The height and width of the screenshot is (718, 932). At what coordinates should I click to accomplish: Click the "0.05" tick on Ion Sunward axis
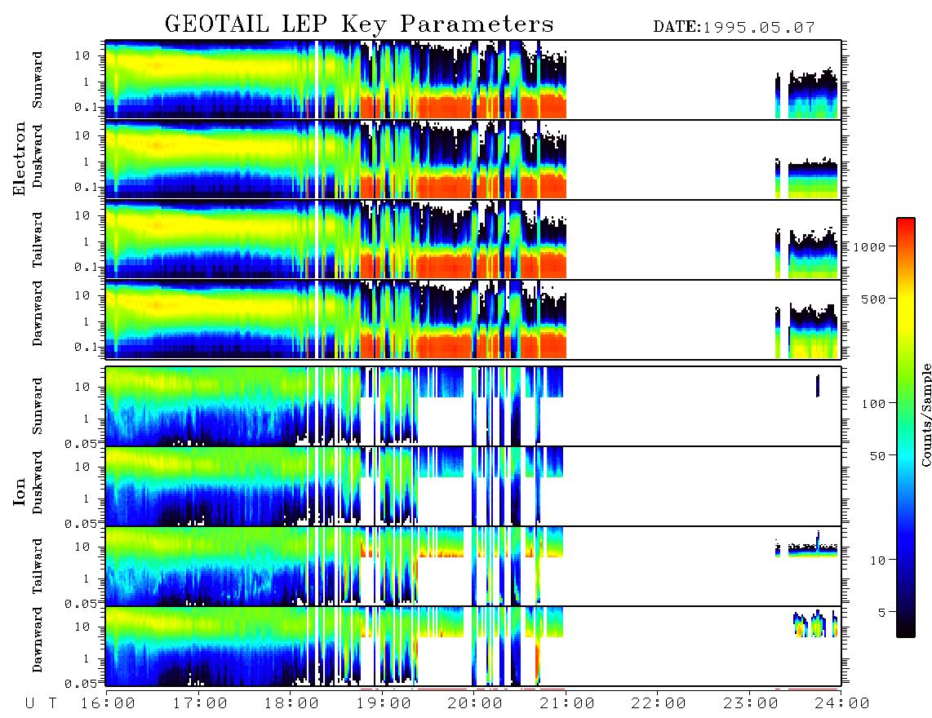(x=81, y=443)
